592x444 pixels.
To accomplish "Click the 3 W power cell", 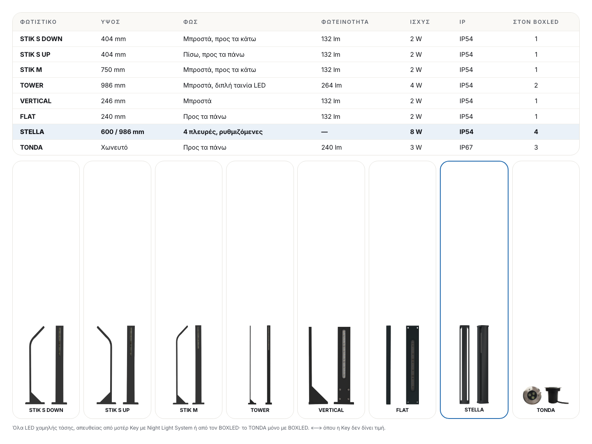I will point(416,148).
